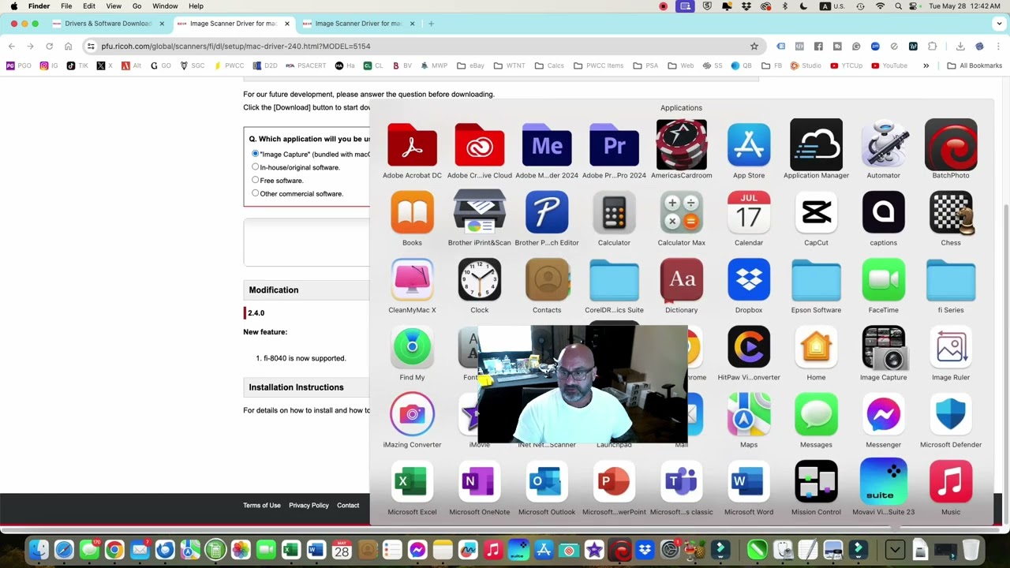Viewport: 1010px width, 568px height.
Task: Choose the Free software radio option
Action: (x=255, y=180)
